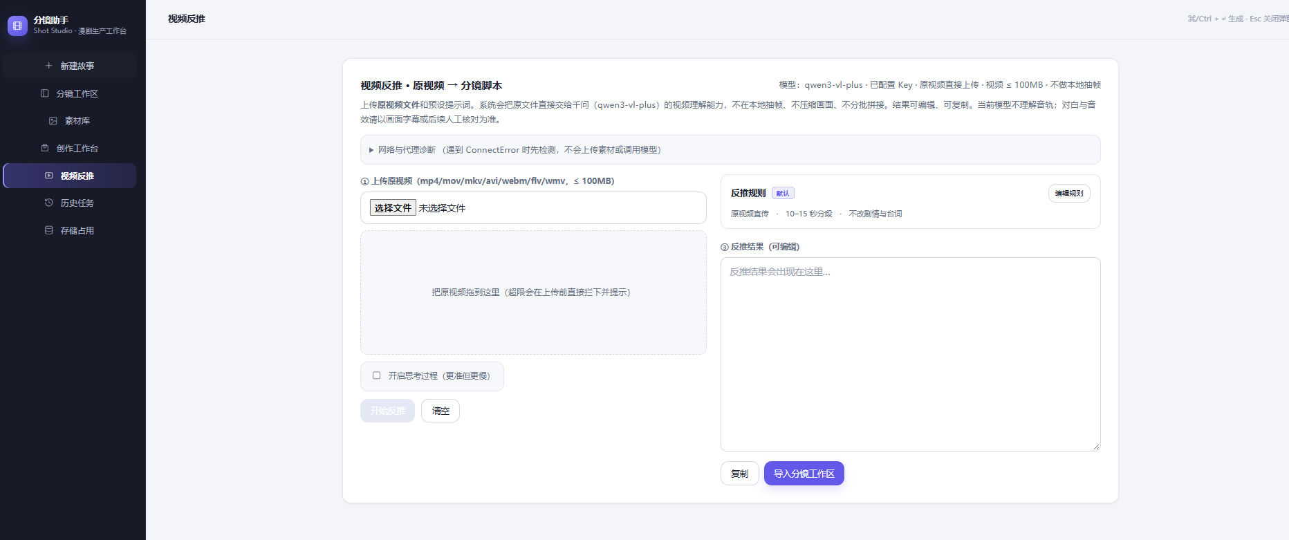1289x540 pixels.
Task: Click the 创作工作台 clipboard icon
Action: (45, 148)
